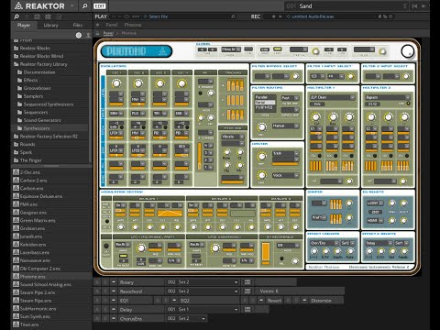Click the OSC 1 level knob
The width and height of the screenshot is (440, 330).
[116, 83]
